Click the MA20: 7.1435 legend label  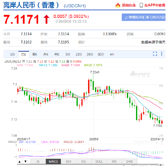pyautogui.click(x=71, y=65)
